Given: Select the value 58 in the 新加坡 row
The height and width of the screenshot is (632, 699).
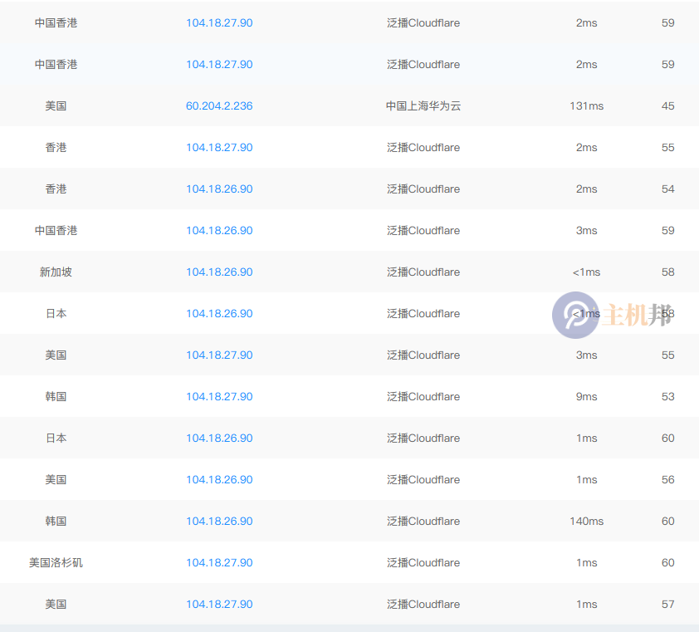Looking at the screenshot, I should (667, 272).
